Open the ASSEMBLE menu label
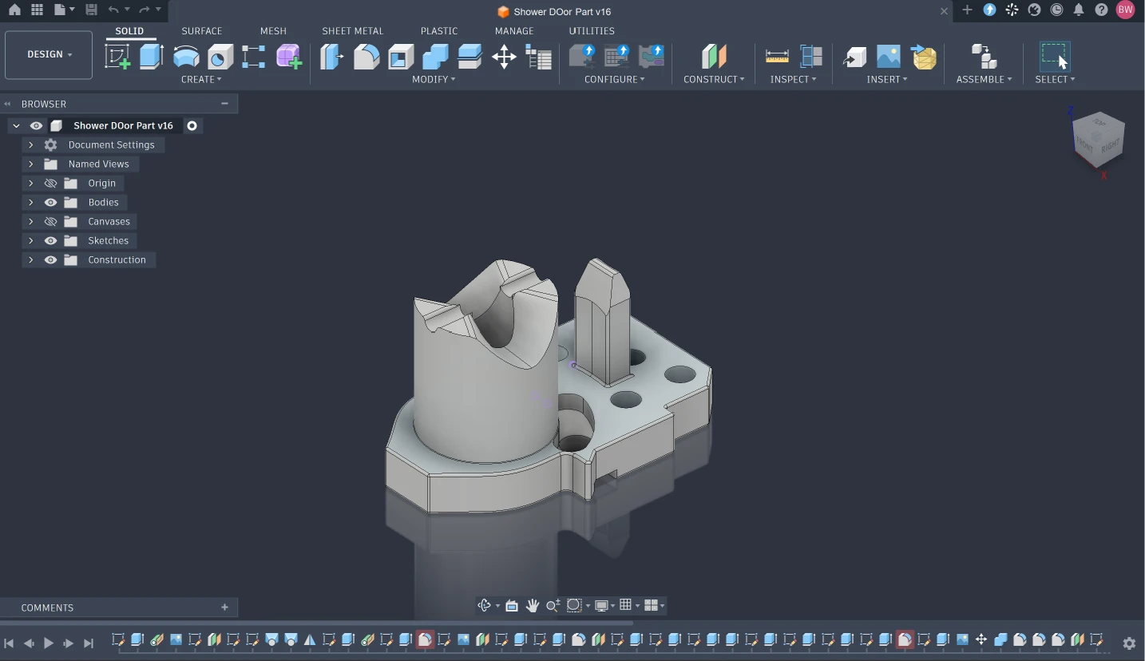1145x661 pixels. [x=984, y=79]
